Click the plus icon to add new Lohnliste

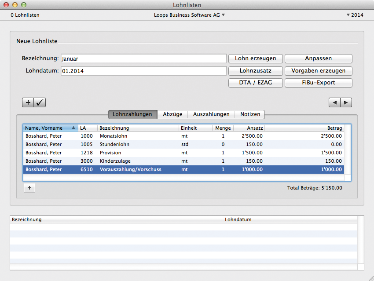28,102
